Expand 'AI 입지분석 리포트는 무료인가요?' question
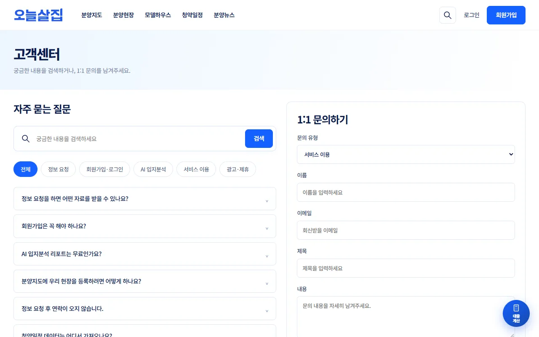 (145, 254)
